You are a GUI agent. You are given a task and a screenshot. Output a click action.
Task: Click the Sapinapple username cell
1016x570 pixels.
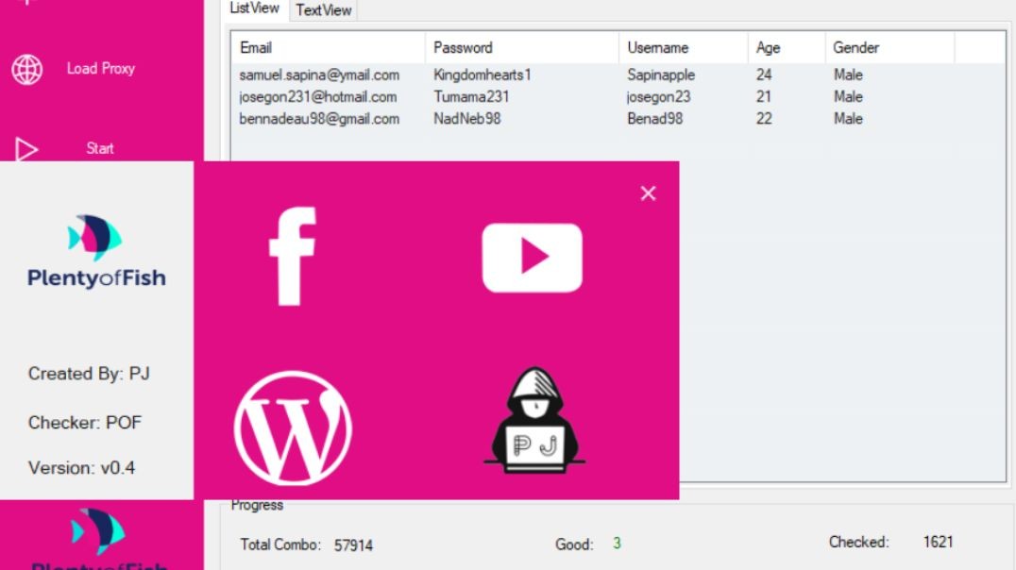661,75
